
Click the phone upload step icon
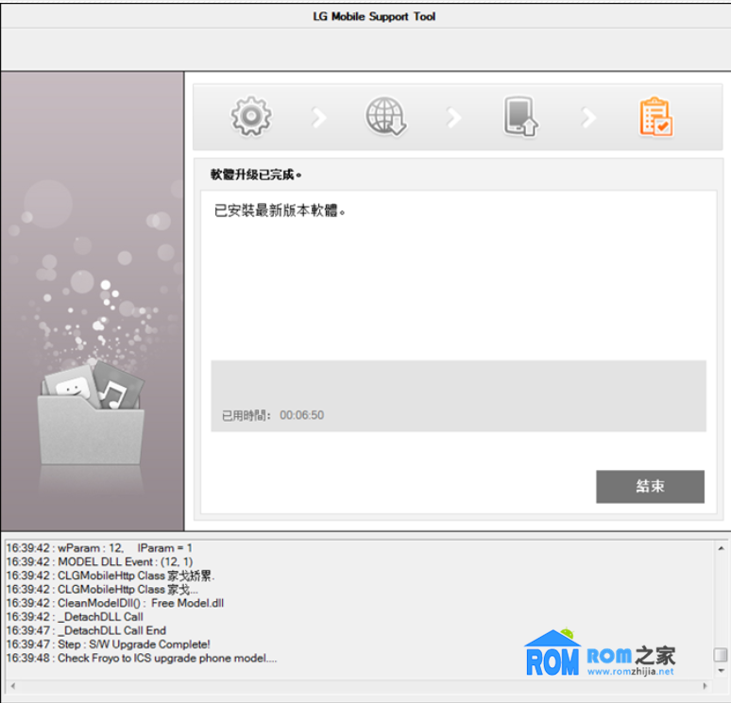[x=520, y=116]
